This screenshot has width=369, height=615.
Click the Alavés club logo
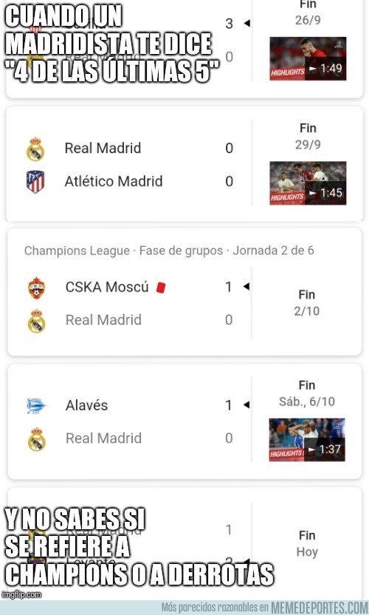pos(36,406)
